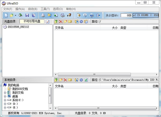Click the Convert image toolbar icon
Screen dimensions: 161x117
click(56, 15)
